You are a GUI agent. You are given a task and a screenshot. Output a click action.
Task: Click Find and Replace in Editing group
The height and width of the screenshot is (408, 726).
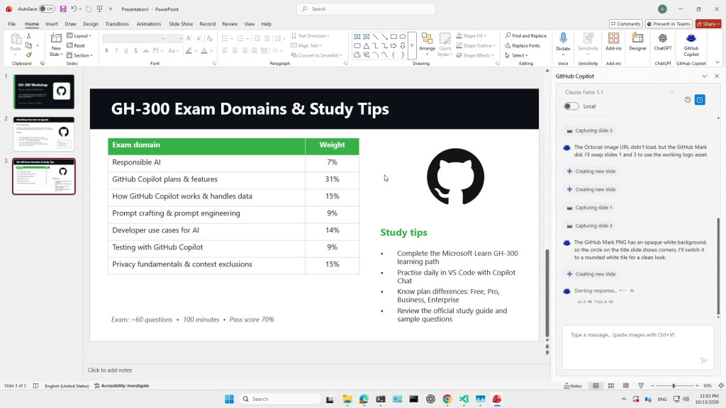click(x=525, y=35)
